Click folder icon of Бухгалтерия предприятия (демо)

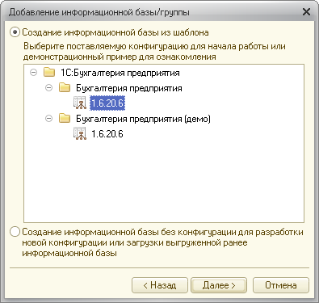65,119
